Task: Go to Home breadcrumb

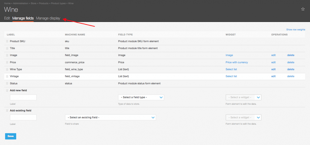Action: pyautogui.click(x=7, y=3)
